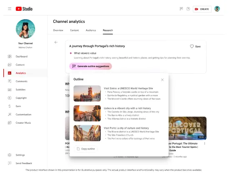Open Comments section label
Viewport: 242px width, 177px height.
point(22,81)
